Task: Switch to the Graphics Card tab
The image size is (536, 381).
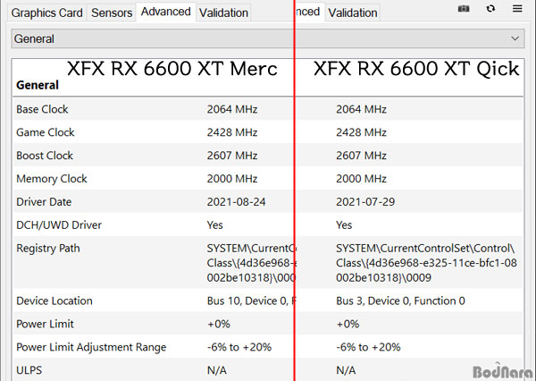Action: pyautogui.click(x=46, y=13)
